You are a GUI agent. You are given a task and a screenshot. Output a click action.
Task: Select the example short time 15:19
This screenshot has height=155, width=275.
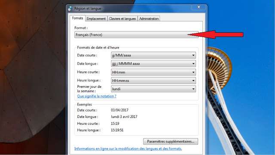115,124
